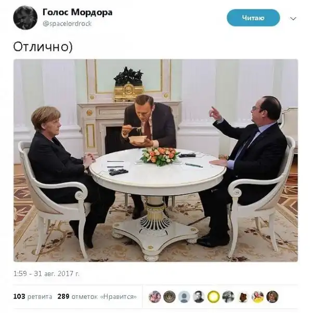Viewport: 312px width, 313px height.
Task: Open the dark round emblem liker avatar
Action: (x=170, y=297)
